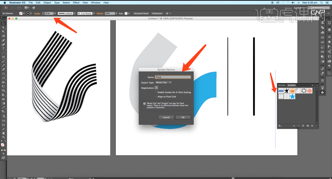
Task: Click the Stroke label link
Action: click(x=37, y=13)
